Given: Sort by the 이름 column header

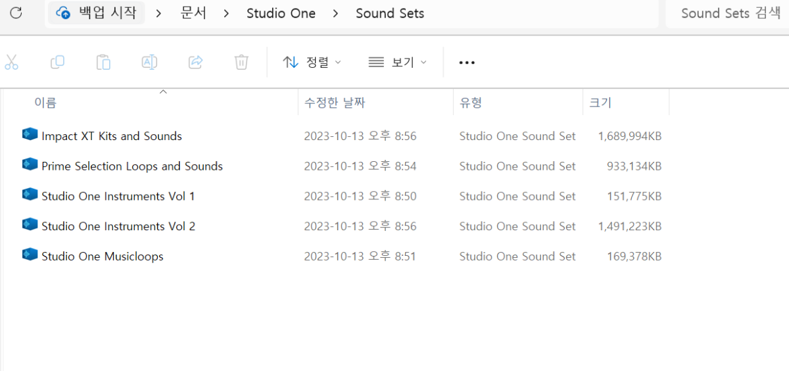Looking at the screenshot, I should [45, 103].
